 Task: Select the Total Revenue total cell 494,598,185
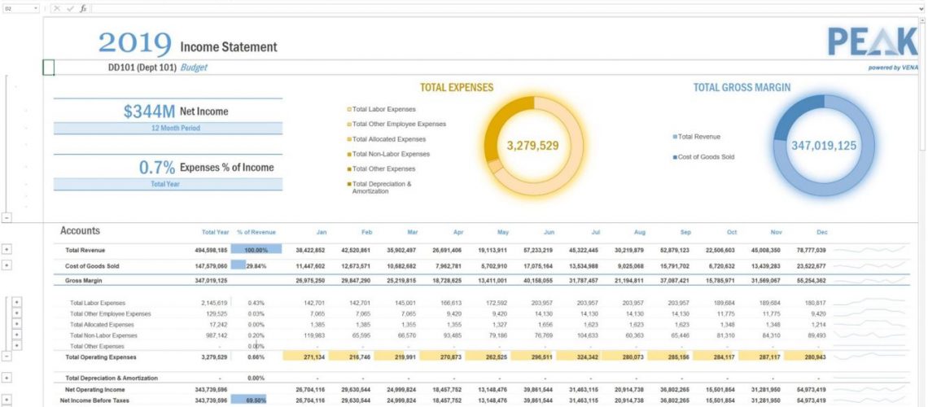click(x=211, y=250)
